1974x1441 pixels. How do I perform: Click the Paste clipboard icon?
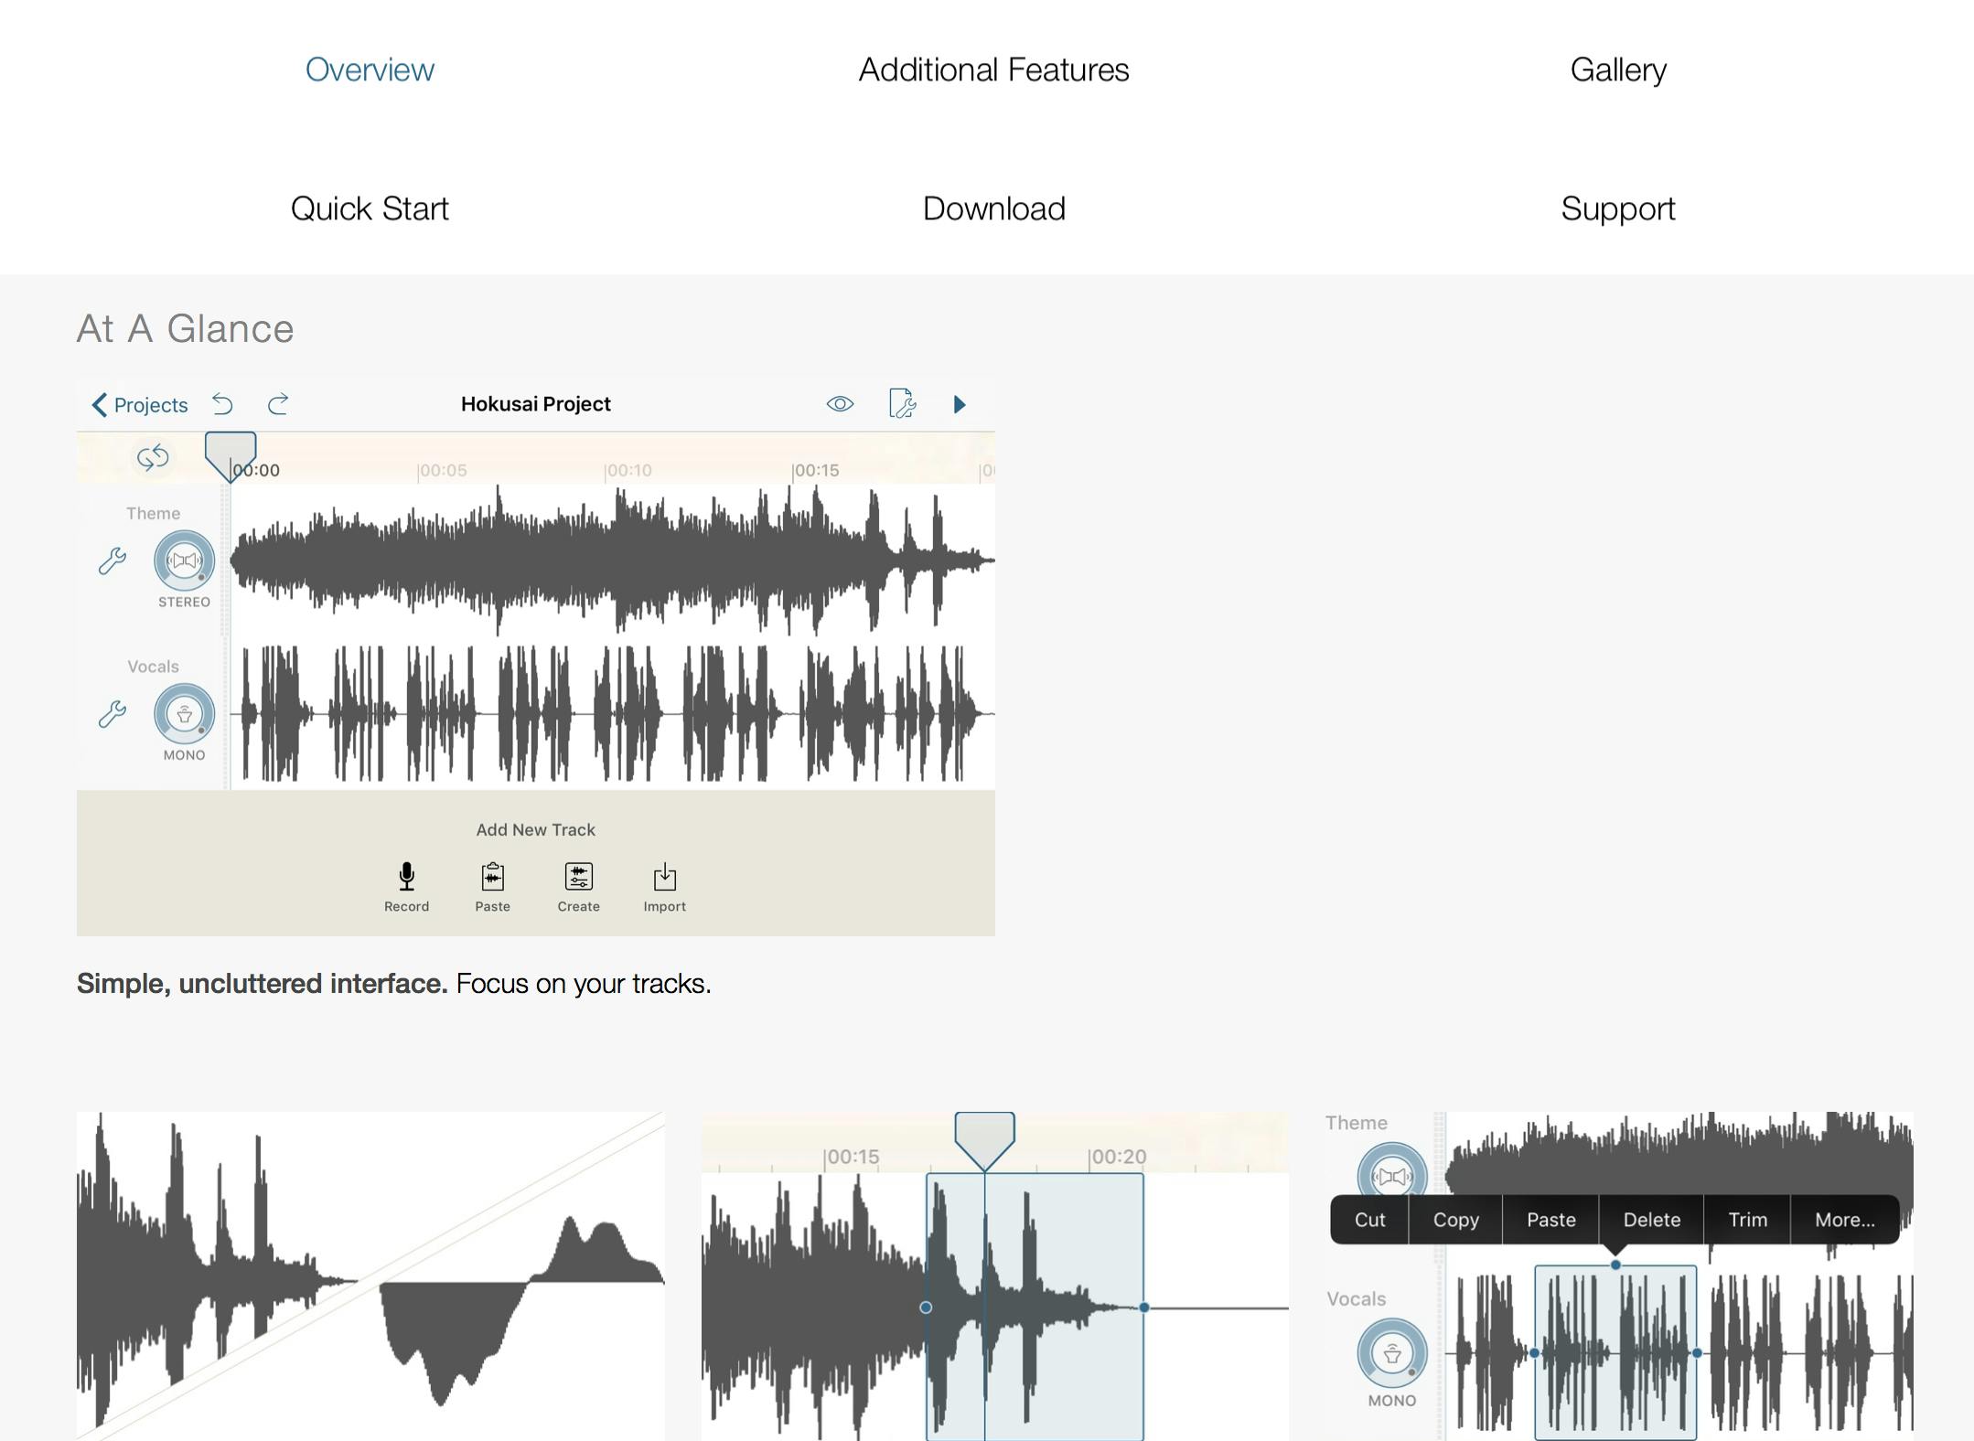pos(492,878)
